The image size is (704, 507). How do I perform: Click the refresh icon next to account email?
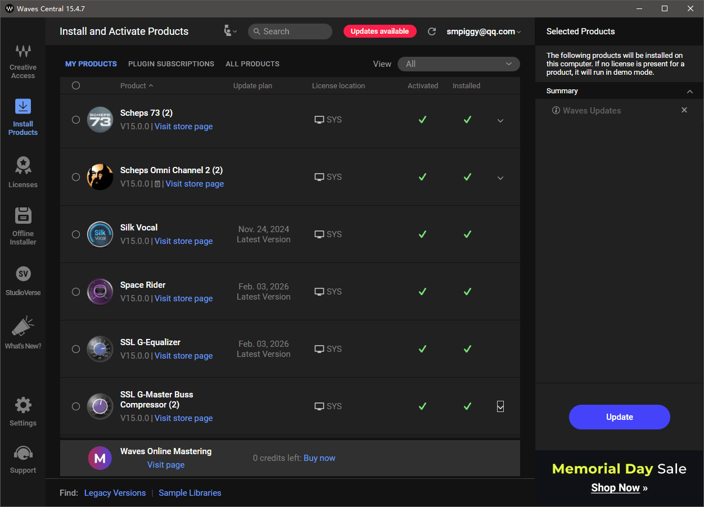tap(432, 31)
